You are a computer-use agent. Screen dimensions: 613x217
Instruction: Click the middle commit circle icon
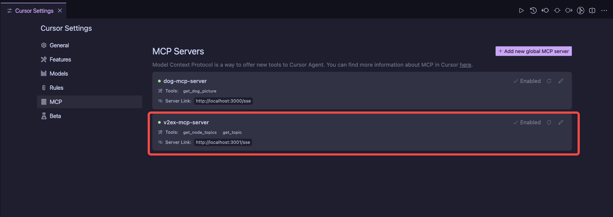pyautogui.click(x=557, y=11)
